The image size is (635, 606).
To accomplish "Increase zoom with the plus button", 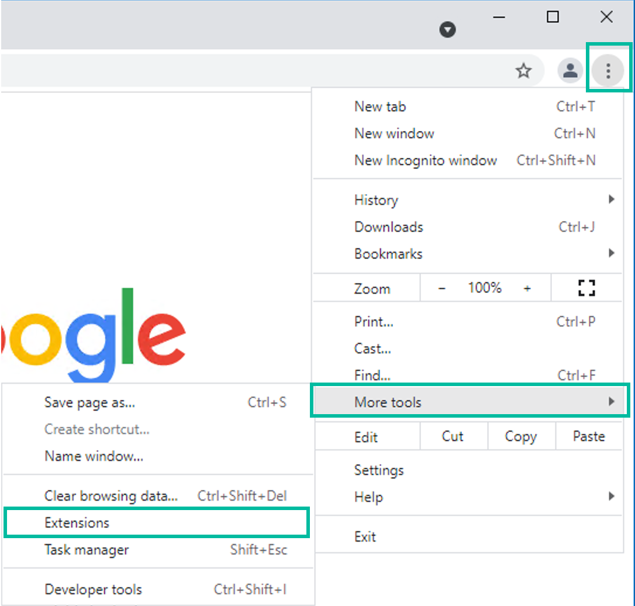I will coord(527,288).
